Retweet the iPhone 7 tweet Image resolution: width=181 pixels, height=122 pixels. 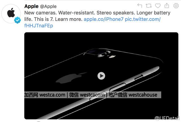click(149, 6)
